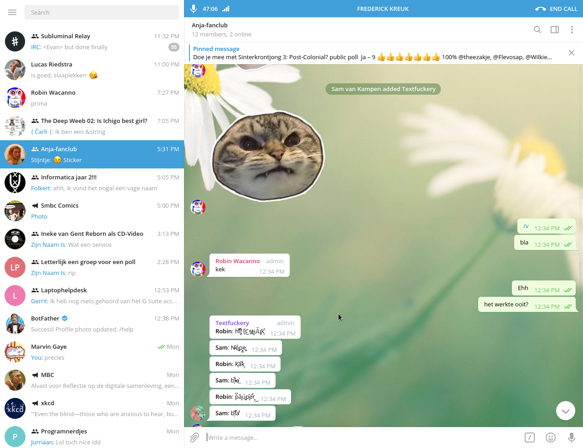583x448 pixels.
Task: Click the call signal strength bars icon
Action: [x=226, y=9]
